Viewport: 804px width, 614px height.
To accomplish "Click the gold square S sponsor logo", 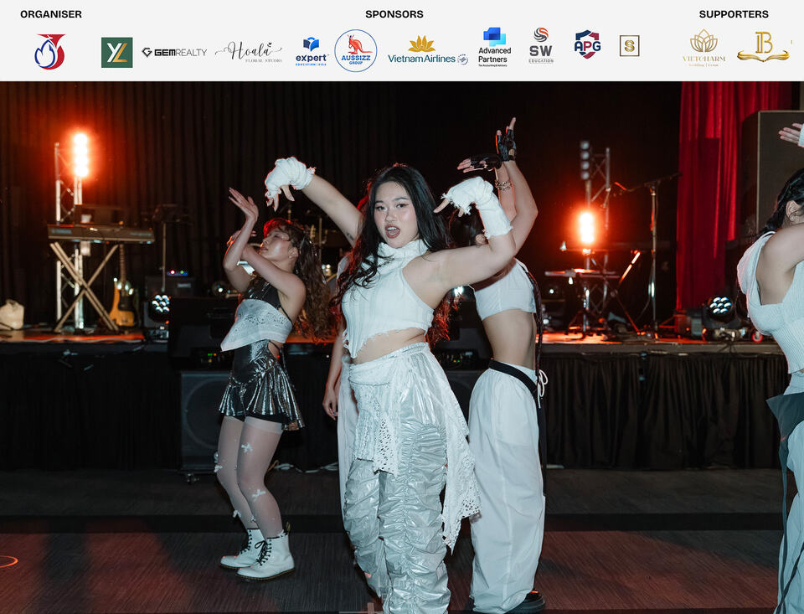I will 629,46.
